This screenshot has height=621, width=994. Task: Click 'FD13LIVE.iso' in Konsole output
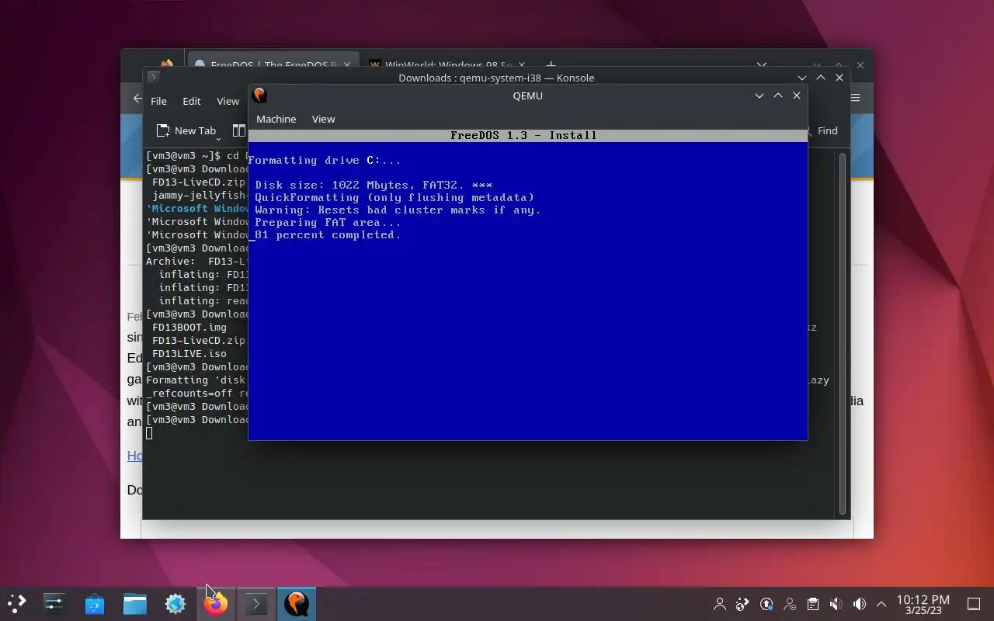(189, 353)
